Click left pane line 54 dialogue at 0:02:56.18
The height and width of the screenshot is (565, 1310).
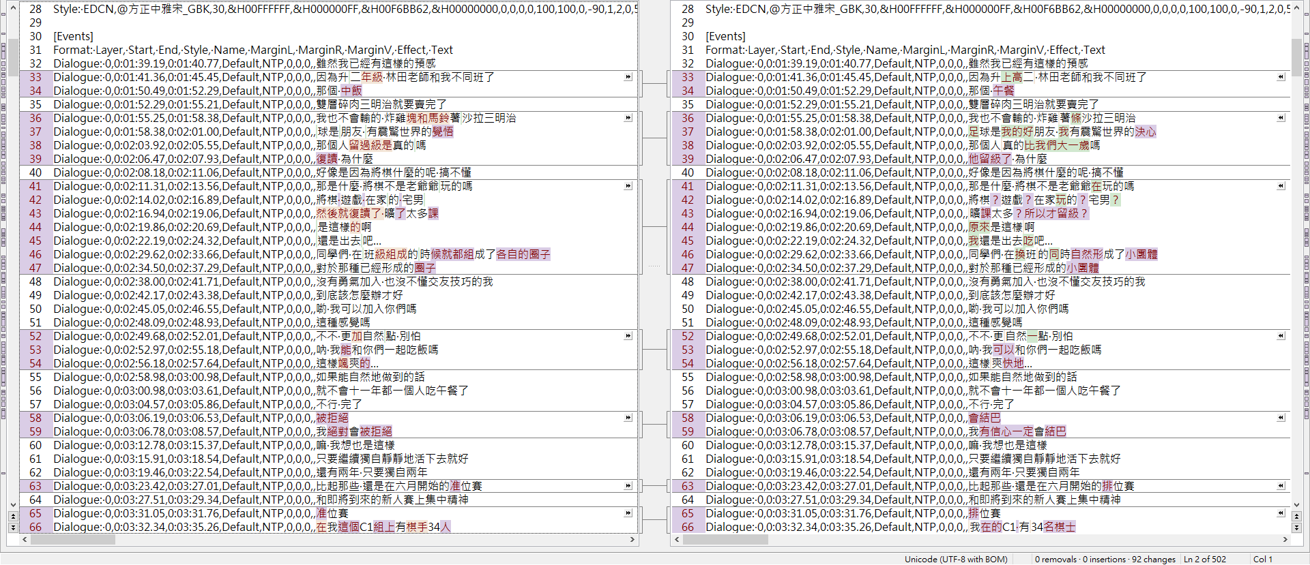click(216, 363)
